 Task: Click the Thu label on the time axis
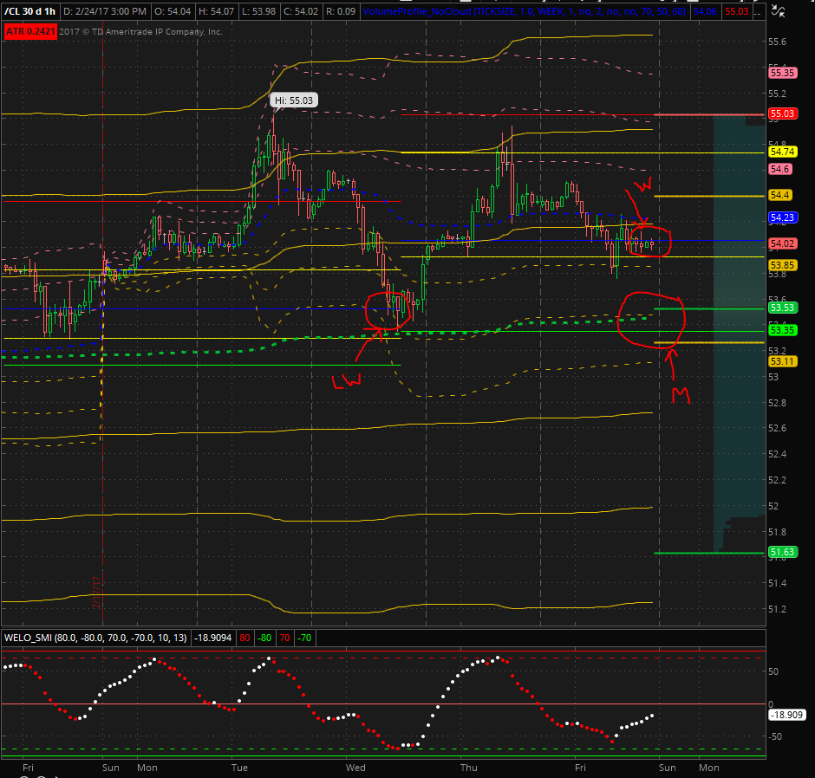click(x=468, y=768)
